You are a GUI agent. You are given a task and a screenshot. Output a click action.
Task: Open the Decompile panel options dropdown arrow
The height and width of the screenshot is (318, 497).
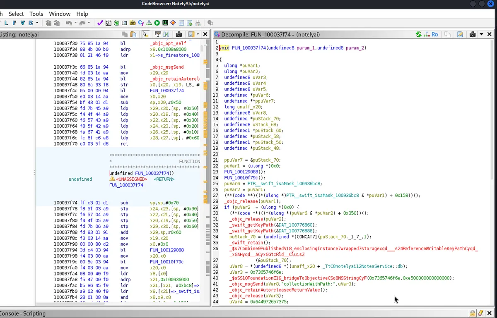pos(480,34)
